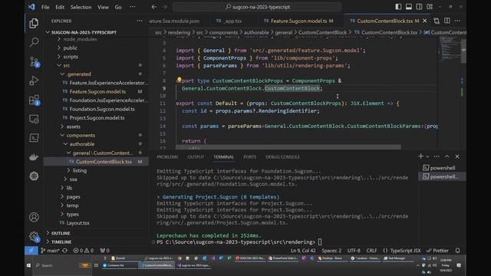The width and height of the screenshot is (491, 276).
Task: Open Project.Sugcon.model.ts in the file tree
Action: click(x=96, y=118)
